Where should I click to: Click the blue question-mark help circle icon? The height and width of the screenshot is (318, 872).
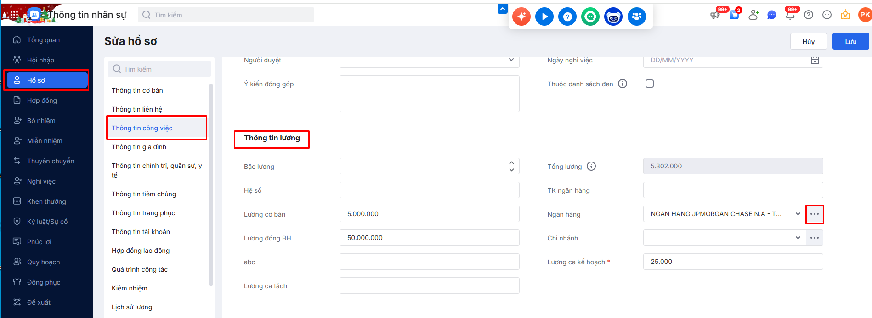[x=567, y=17]
